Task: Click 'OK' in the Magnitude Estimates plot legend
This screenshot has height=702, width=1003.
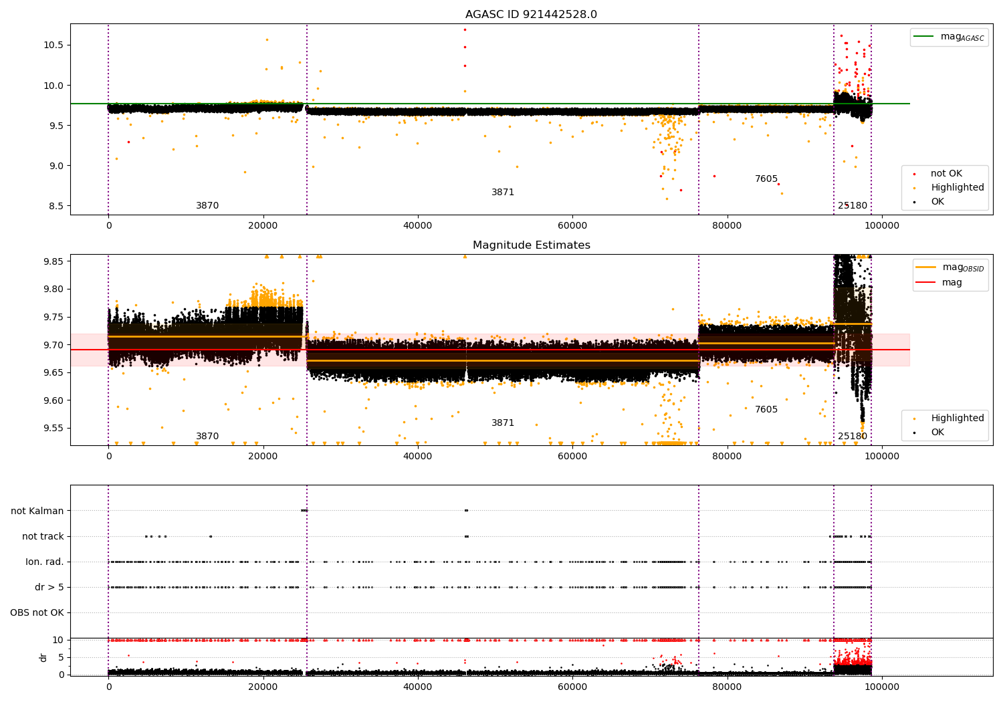Action: [944, 433]
